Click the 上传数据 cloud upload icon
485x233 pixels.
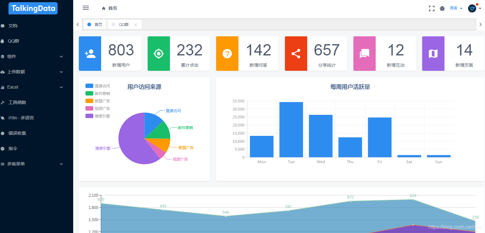(x=3, y=72)
